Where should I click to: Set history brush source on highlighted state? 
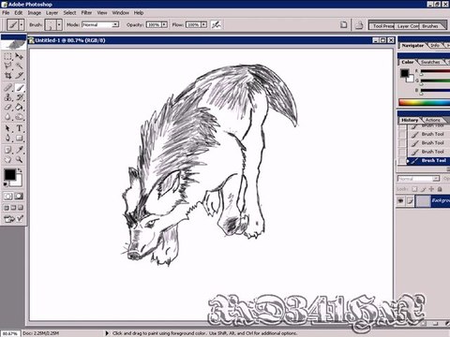point(402,160)
